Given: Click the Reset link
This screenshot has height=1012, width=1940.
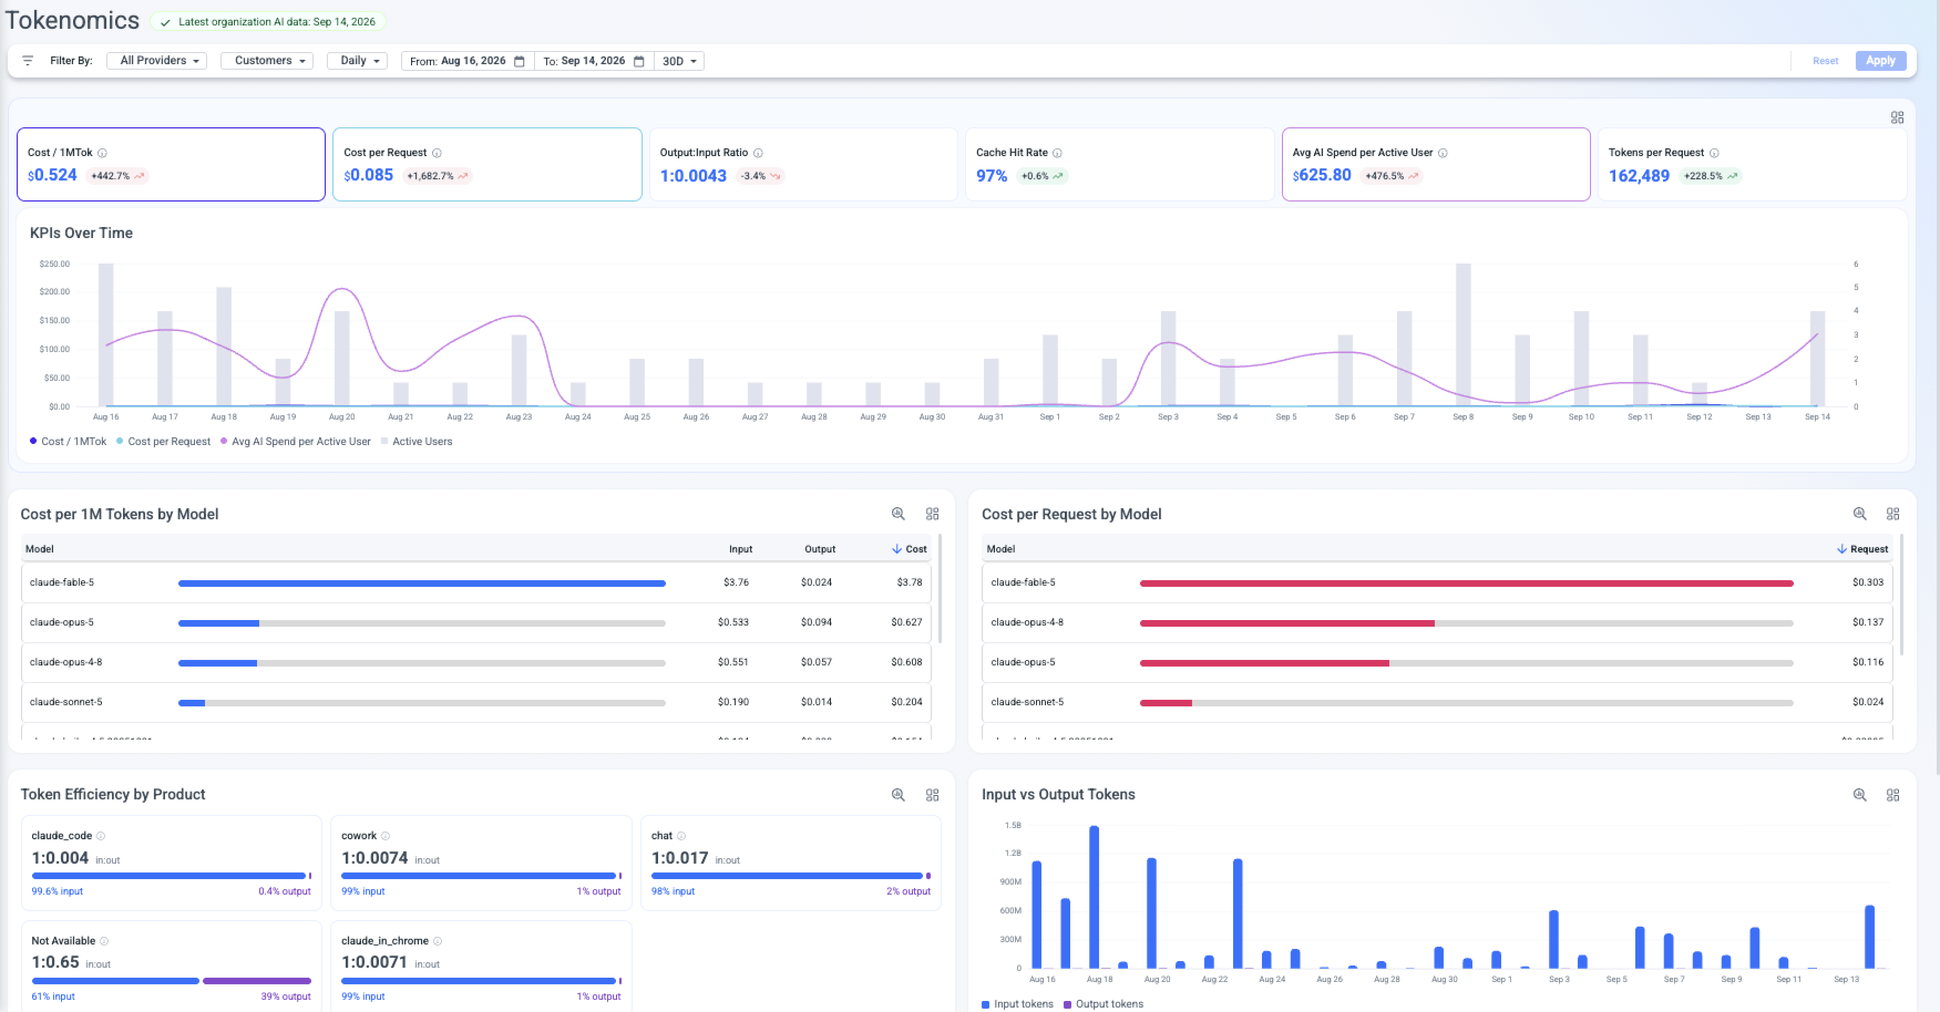Looking at the screenshot, I should click(1825, 61).
